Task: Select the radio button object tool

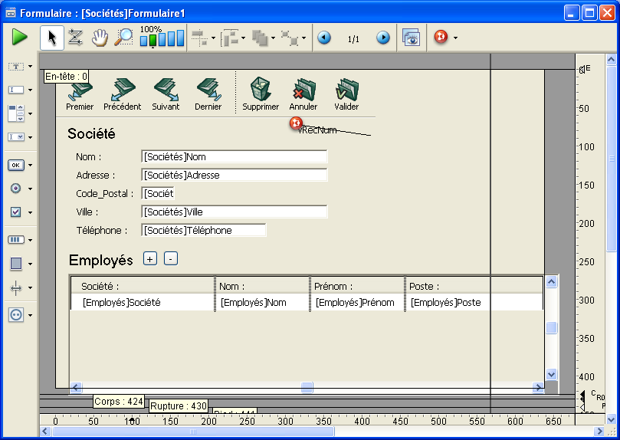Action: pyautogui.click(x=16, y=188)
